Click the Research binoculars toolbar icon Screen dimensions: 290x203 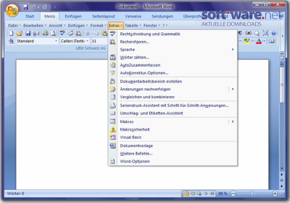(x=78, y=33)
